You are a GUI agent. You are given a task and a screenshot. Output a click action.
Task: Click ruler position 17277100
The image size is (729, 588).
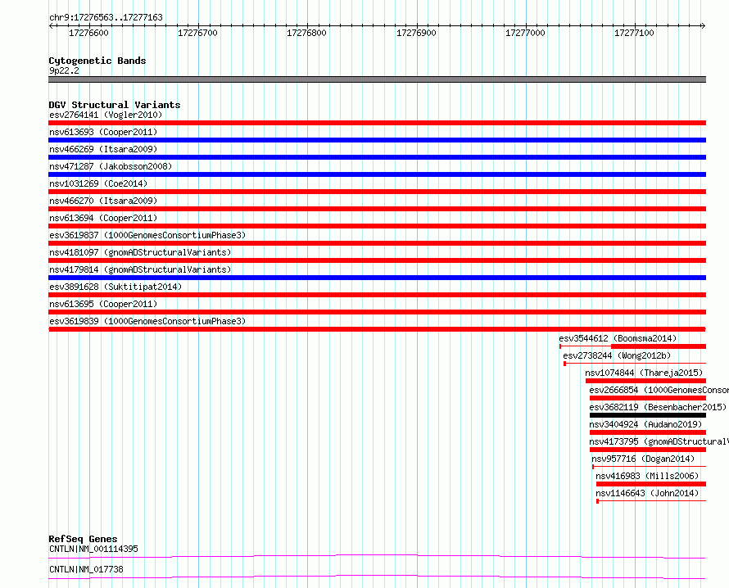[634, 33]
